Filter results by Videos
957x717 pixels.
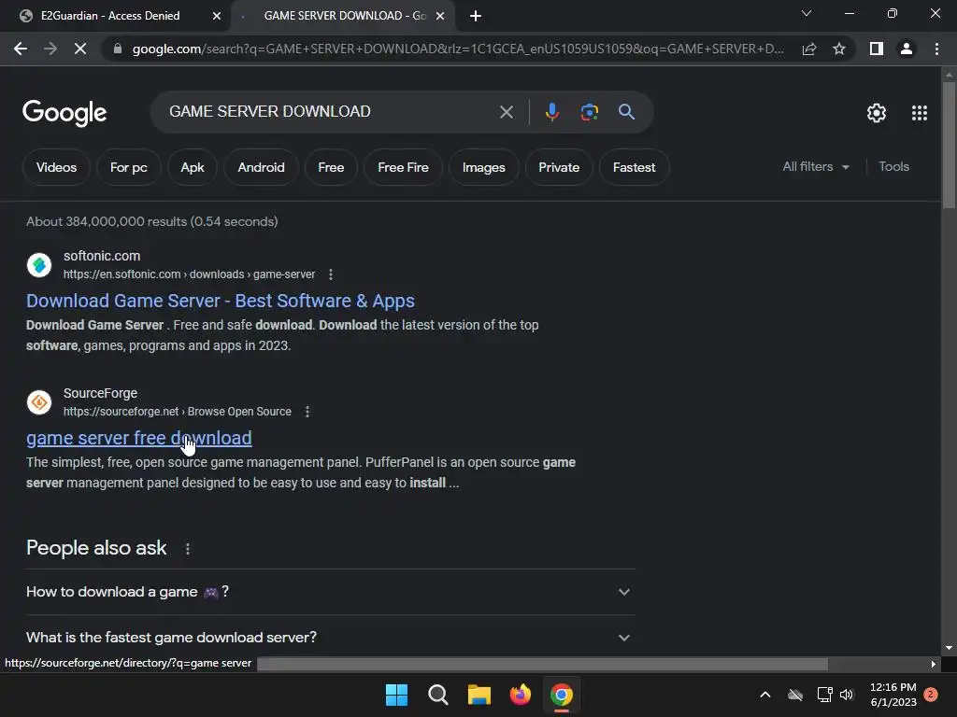56,167
